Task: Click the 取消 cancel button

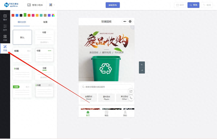Action: click(x=207, y=5)
